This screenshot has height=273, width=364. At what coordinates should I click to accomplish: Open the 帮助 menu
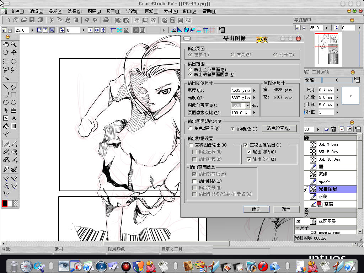coord(209,11)
